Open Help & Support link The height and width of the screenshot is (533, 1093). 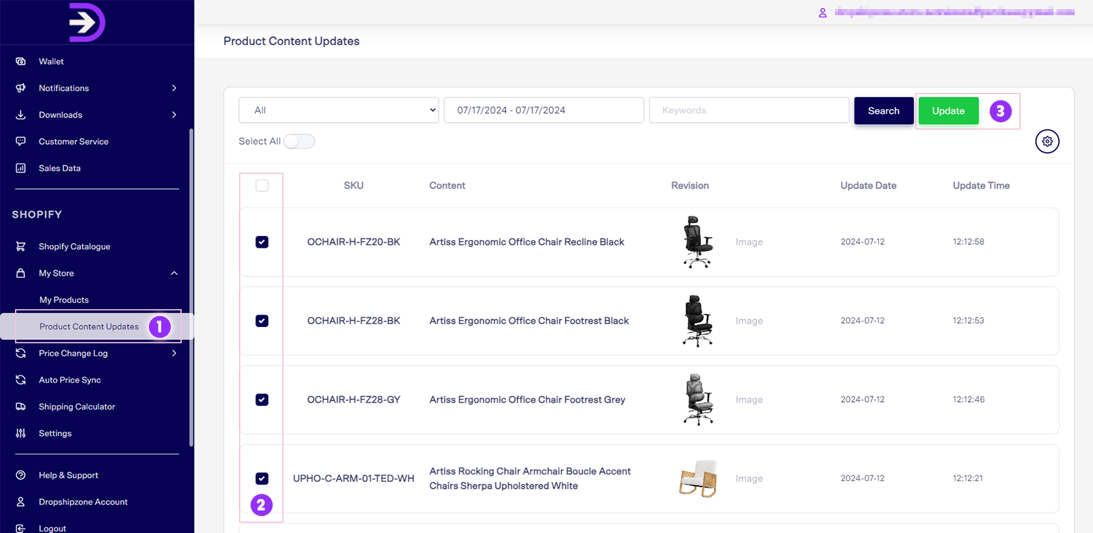click(68, 475)
